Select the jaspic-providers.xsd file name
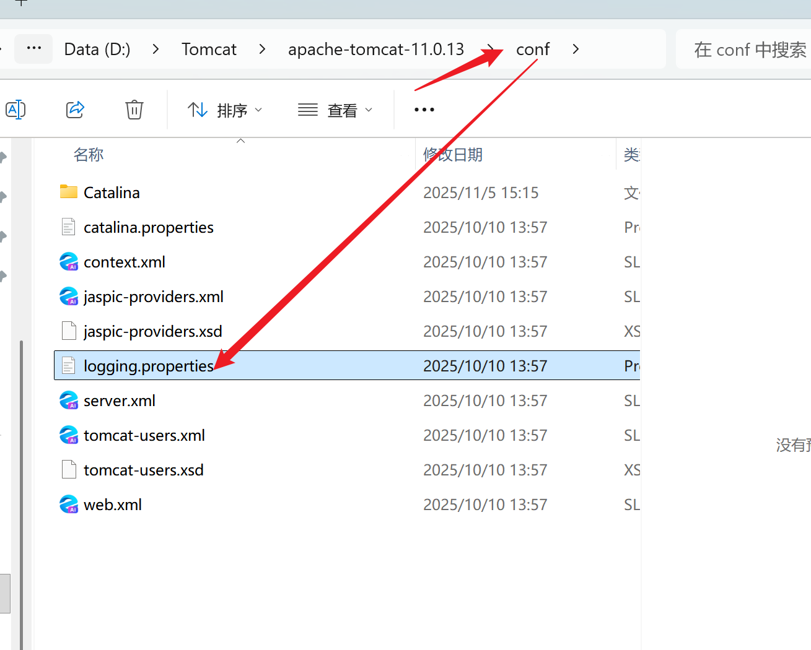811x650 pixels. click(153, 331)
